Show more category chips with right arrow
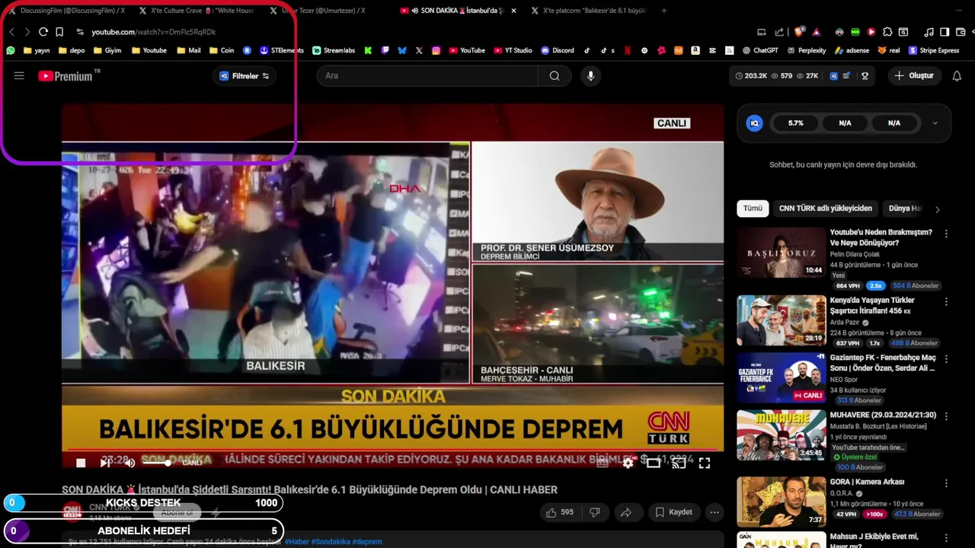This screenshot has height=548, width=975. point(938,209)
